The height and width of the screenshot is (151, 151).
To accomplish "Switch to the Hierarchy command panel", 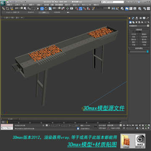I will 137,18.
